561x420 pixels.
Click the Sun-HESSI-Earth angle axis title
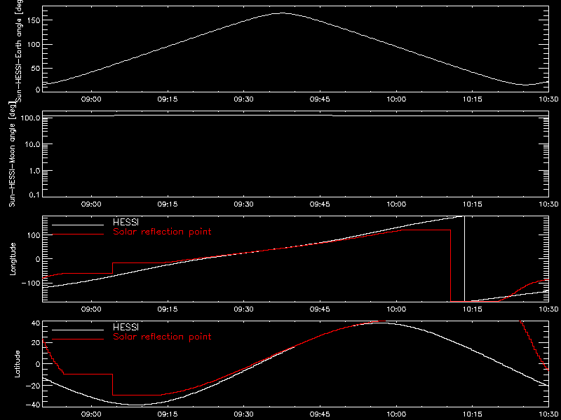(19, 51)
